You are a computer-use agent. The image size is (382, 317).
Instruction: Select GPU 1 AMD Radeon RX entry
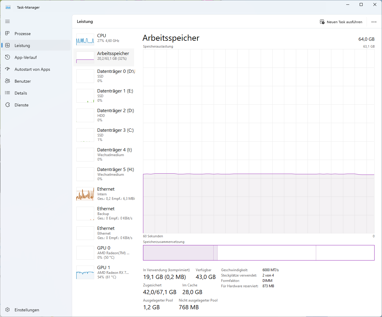[104, 272]
